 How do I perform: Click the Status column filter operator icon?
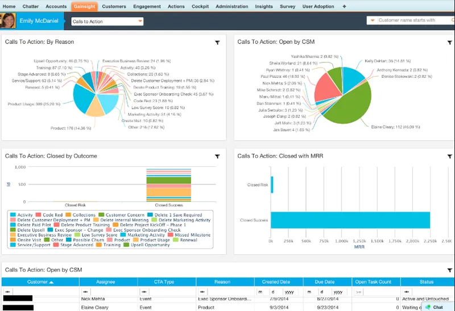tap(407, 292)
